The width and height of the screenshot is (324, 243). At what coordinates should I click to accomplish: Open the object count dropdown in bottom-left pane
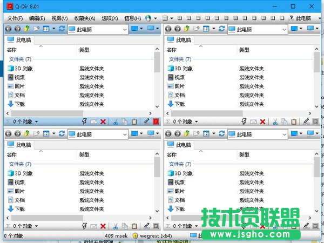37,226
